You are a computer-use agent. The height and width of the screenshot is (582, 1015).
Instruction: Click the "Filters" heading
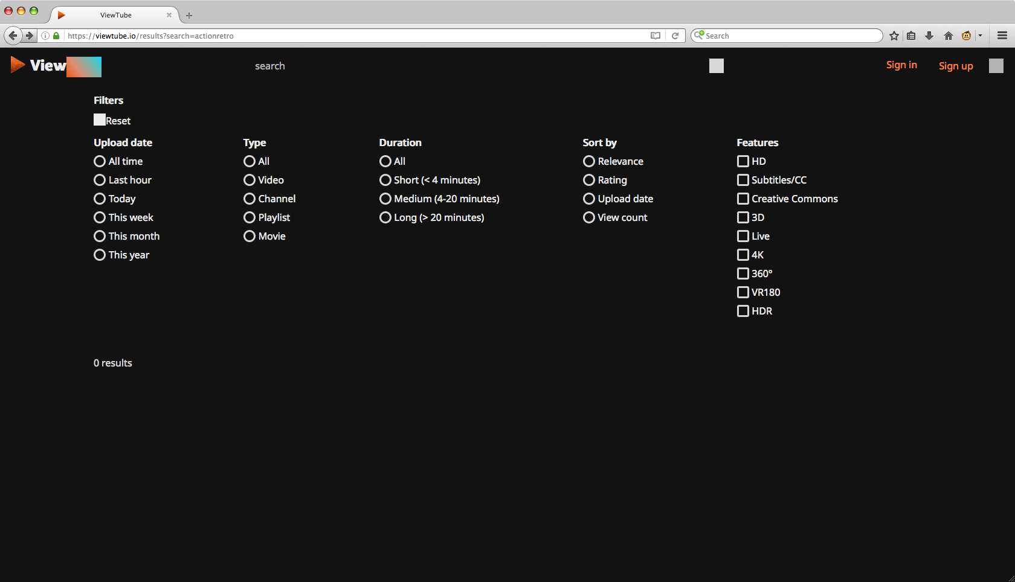(x=109, y=100)
